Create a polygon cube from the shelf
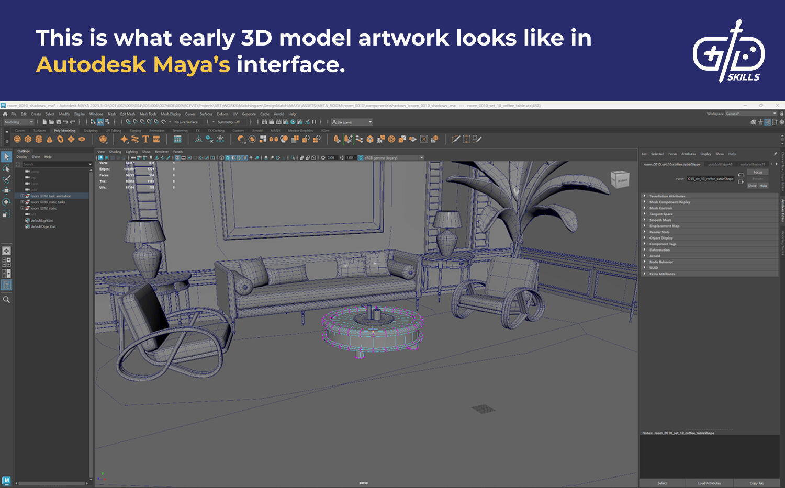 click(x=28, y=139)
